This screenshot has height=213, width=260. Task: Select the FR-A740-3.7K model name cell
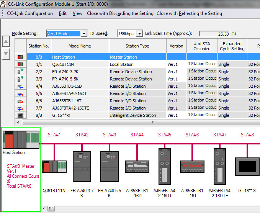80,72
